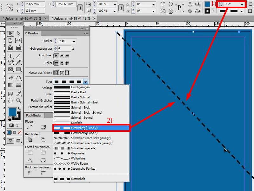This screenshot has width=254, height=191.
Task: Select Durchgezogen stroke type
Action: click(91, 87)
